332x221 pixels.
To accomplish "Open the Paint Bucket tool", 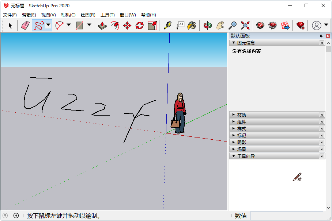I will (192, 26).
